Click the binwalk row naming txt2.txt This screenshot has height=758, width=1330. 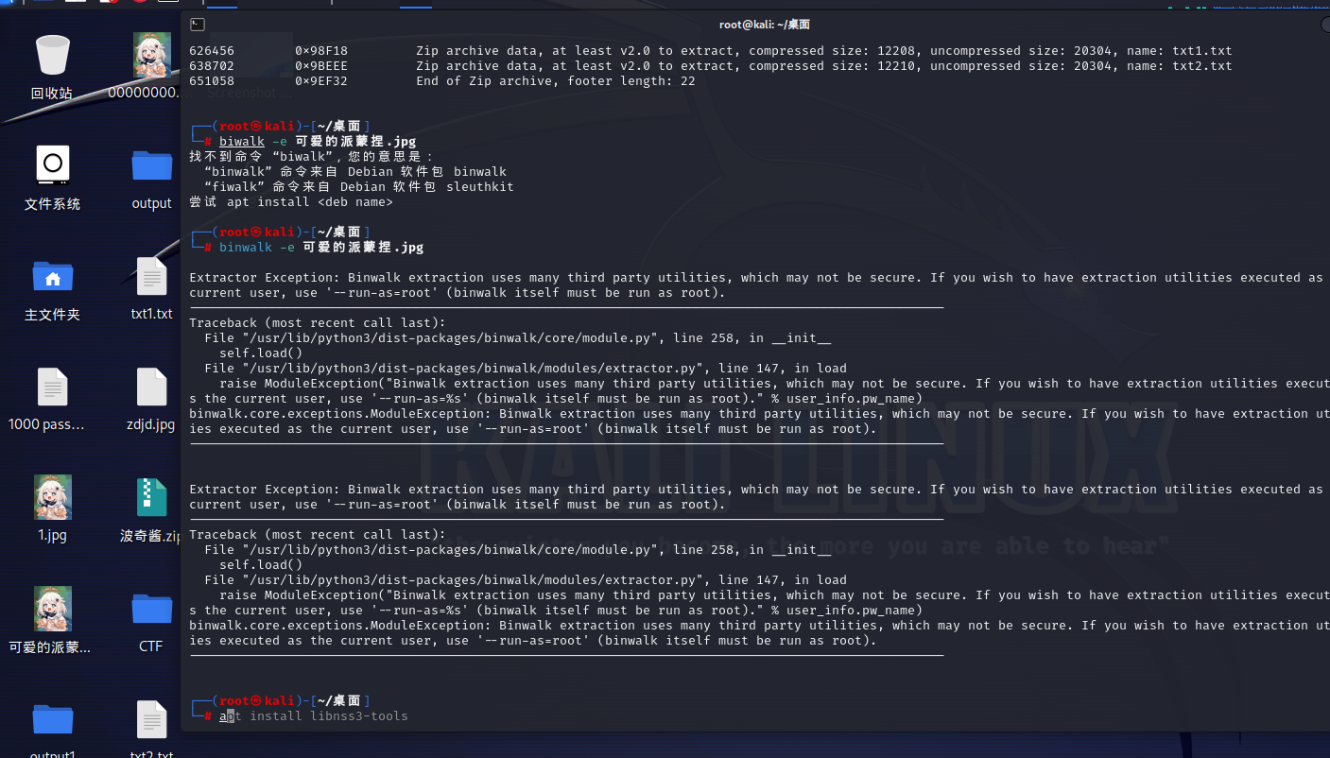click(x=711, y=66)
